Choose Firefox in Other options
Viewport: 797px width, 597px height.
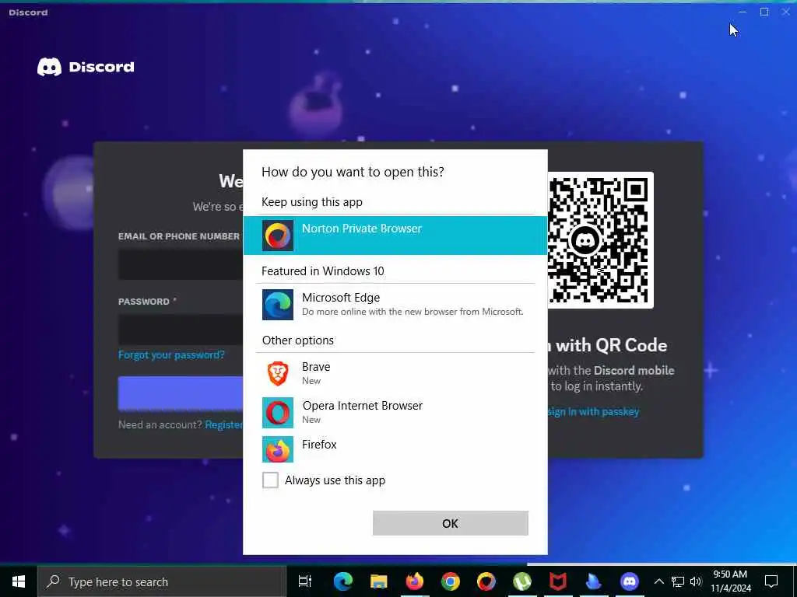point(395,449)
